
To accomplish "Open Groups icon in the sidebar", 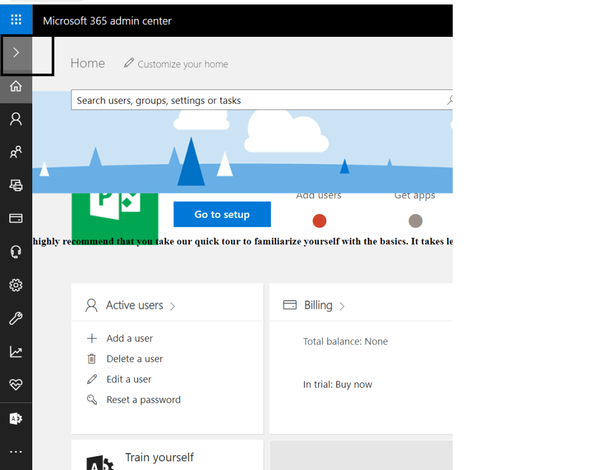I will (16, 152).
